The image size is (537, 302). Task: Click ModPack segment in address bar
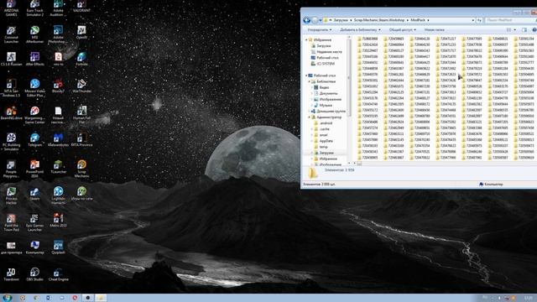coord(418,20)
